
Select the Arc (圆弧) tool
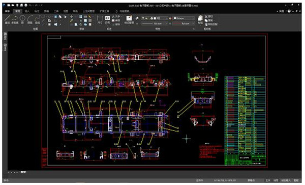[x=30, y=20]
